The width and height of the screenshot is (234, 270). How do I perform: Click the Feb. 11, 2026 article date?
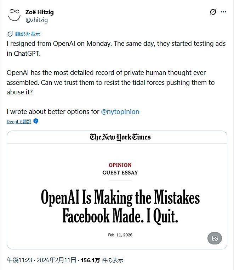[x=120, y=235]
